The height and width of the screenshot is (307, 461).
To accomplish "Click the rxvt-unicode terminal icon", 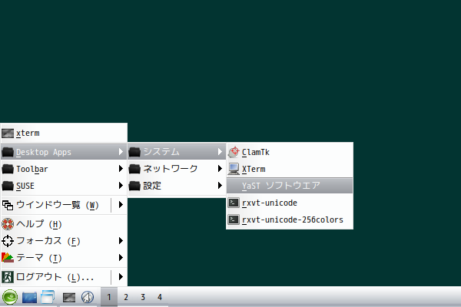I will (234, 203).
